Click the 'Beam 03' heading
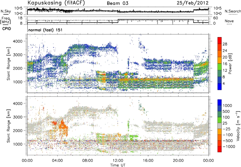Image resolution: width=241 pixels, height=167 pixels. (117, 3)
